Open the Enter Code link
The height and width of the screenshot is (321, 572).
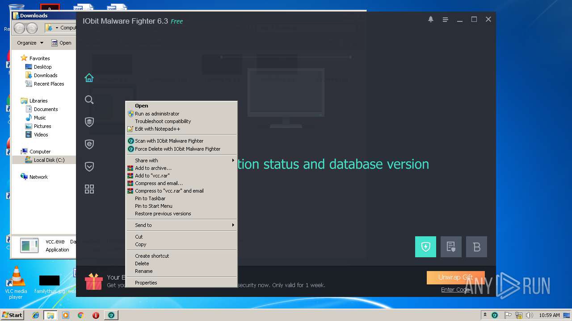[x=455, y=289]
